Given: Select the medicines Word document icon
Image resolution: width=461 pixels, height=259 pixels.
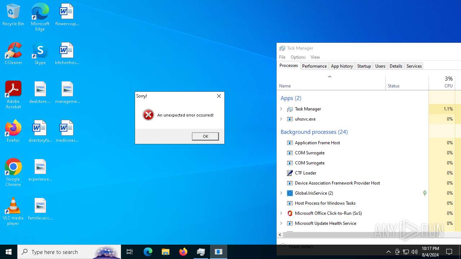Looking at the screenshot, I should pos(67,131).
